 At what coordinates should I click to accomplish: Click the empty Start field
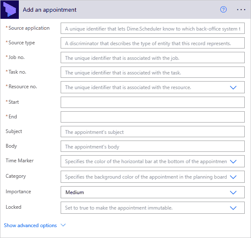(153, 102)
